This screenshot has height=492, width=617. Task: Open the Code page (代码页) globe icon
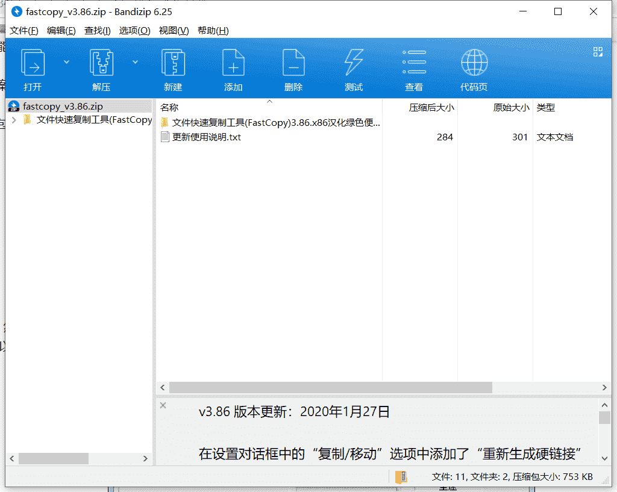click(474, 63)
